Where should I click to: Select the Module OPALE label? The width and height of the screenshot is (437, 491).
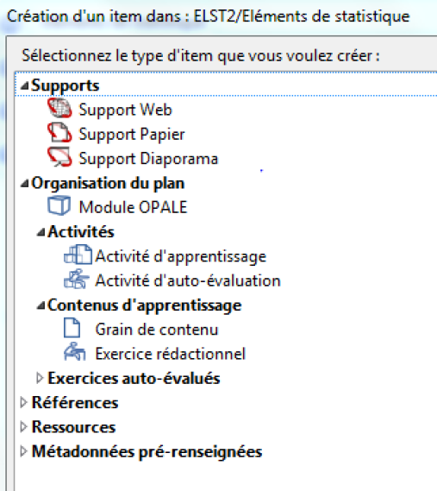pos(134,207)
